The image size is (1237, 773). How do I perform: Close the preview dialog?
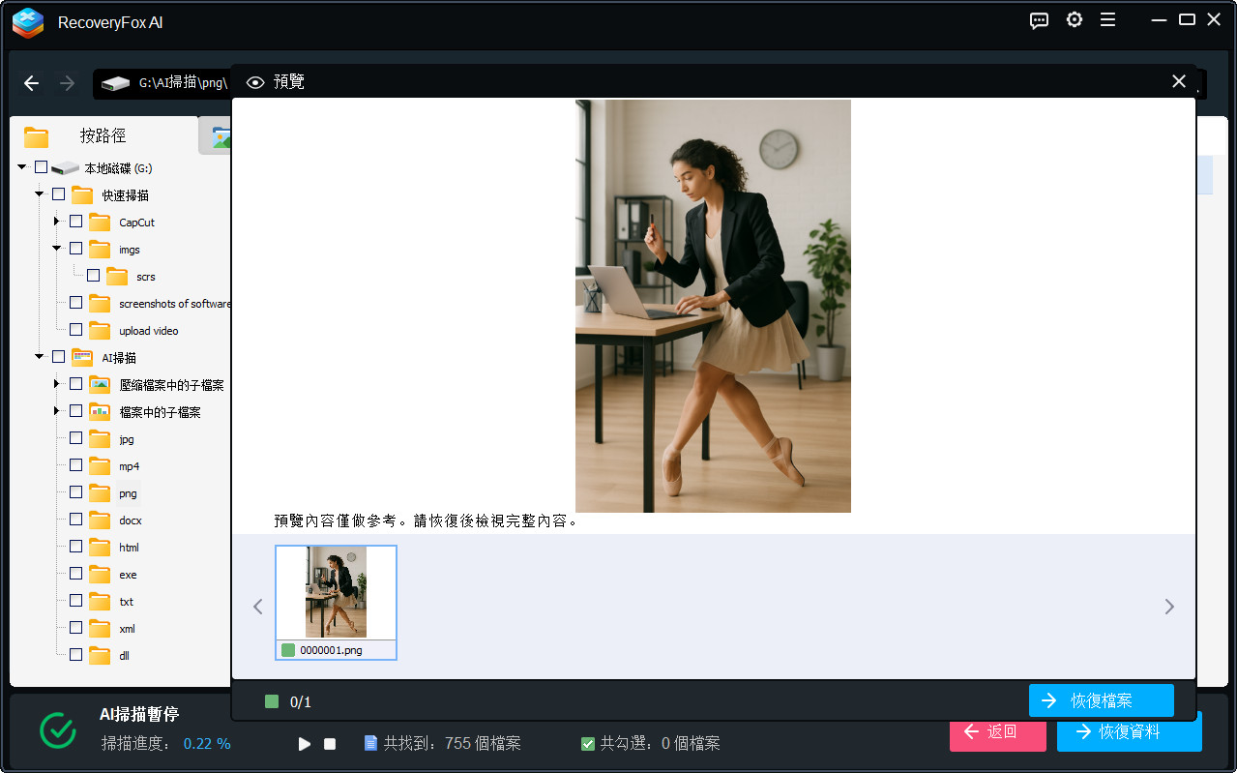pos(1178,82)
